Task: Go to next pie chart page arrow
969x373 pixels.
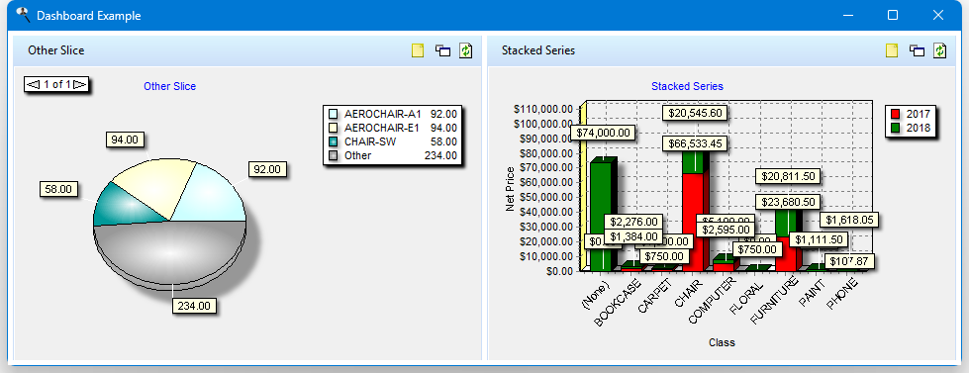Action: 80,85
